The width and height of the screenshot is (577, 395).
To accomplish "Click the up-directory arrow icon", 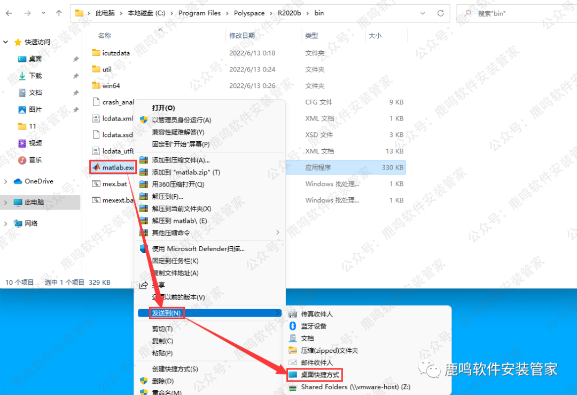I will [59, 13].
